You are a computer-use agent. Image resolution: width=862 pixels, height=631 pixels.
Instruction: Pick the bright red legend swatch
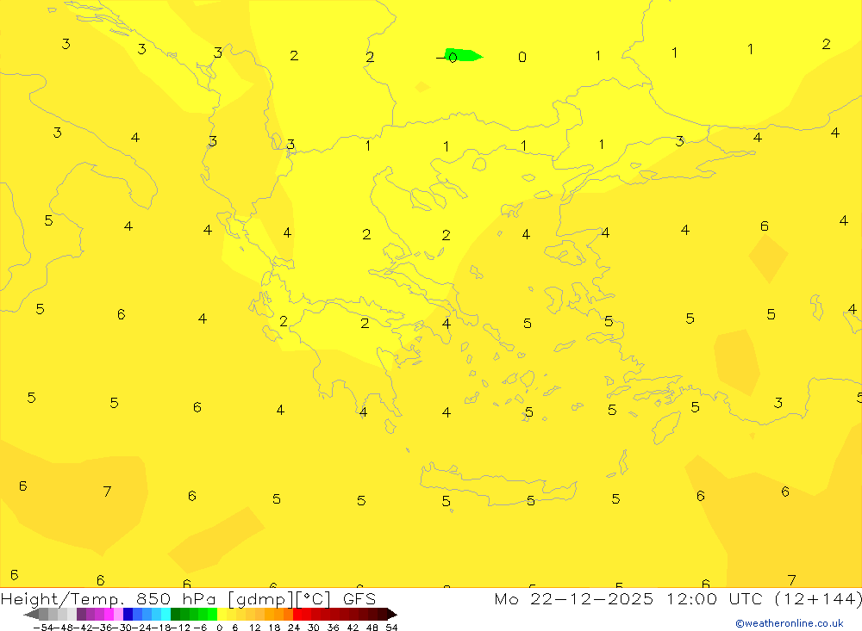coord(297,614)
